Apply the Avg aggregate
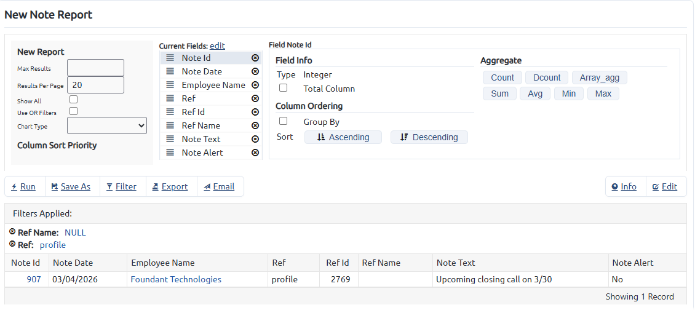Image resolution: width=695 pixels, height=310 pixels. click(535, 93)
